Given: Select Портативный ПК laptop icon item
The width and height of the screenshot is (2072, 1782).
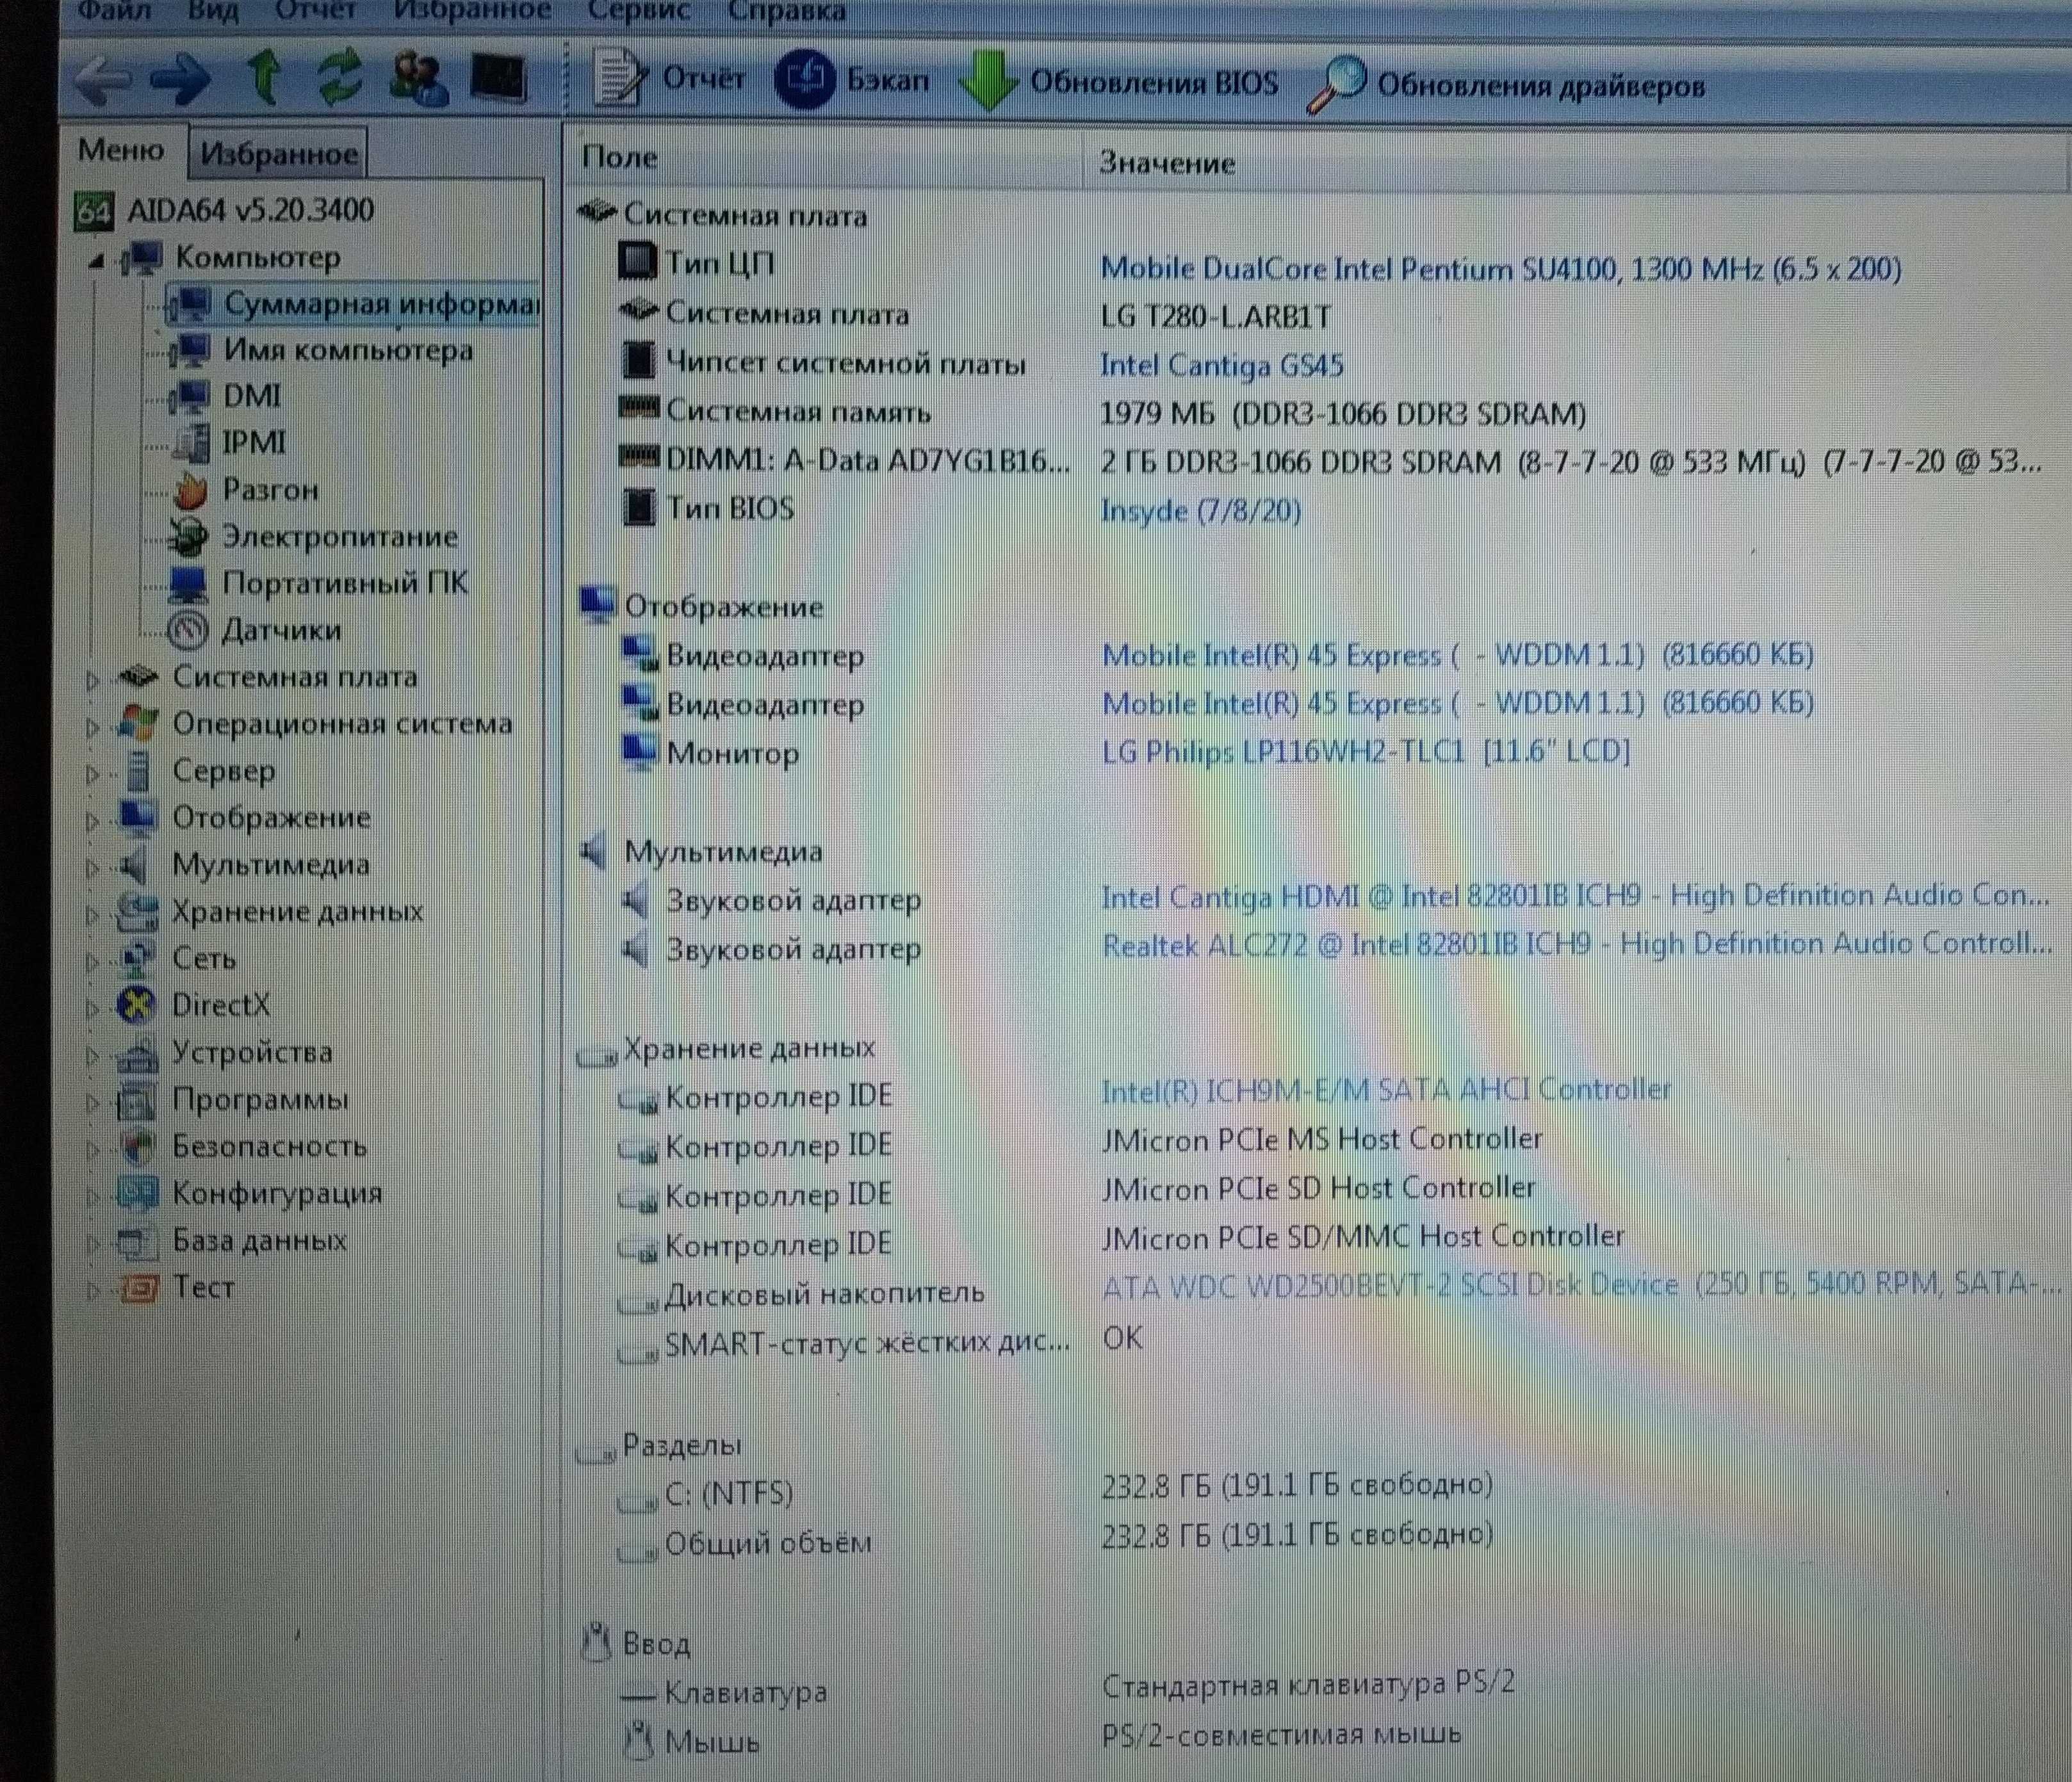Looking at the screenshot, I should pyautogui.click(x=188, y=584).
